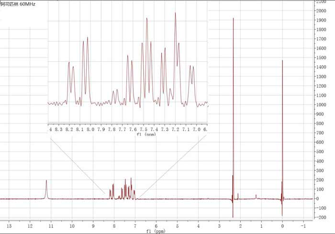Click the 5 ppm tick on main x-axis
Image resolution: width=335 pixels, height=234 pixels.
177,224
